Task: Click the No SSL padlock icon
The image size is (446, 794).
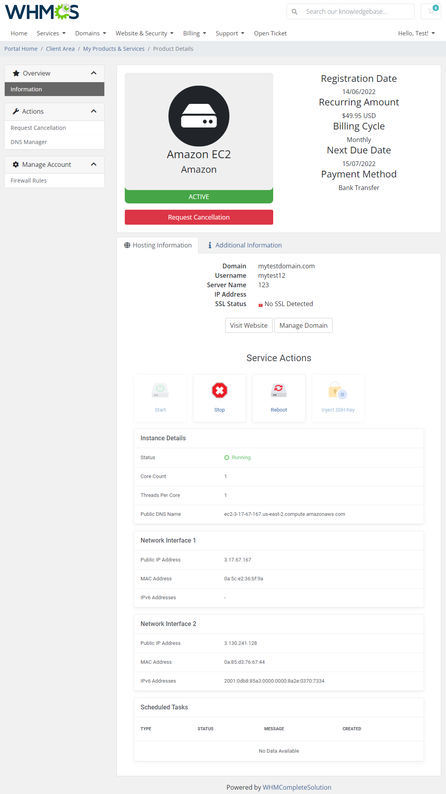Action: (x=261, y=305)
